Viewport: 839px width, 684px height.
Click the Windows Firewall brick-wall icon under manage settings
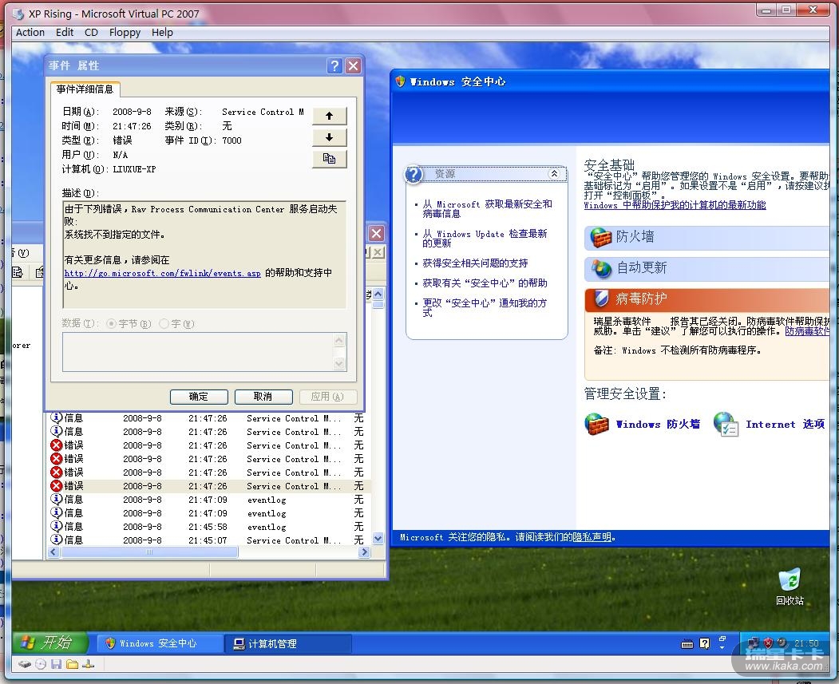(x=597, y=424)
